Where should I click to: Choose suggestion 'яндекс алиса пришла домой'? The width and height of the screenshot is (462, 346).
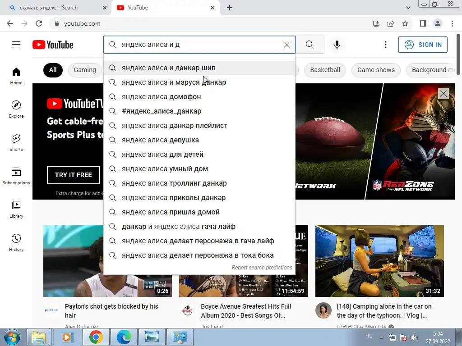(x=199, y=212)
